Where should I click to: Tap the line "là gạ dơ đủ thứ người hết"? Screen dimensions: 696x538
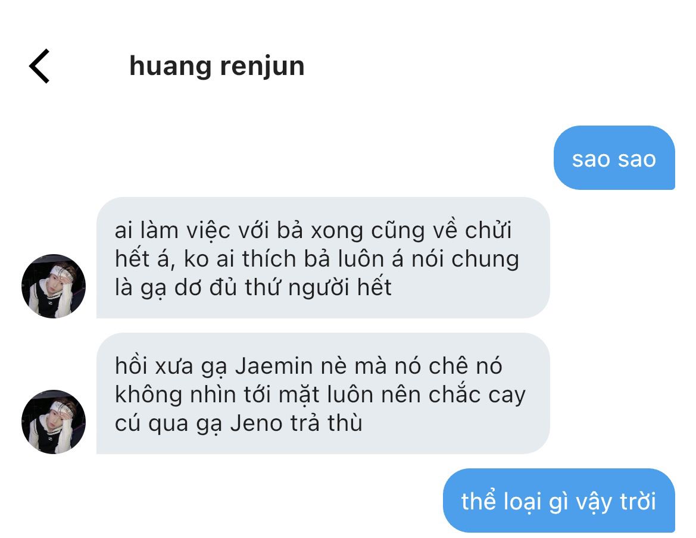[x=254, y=287]
